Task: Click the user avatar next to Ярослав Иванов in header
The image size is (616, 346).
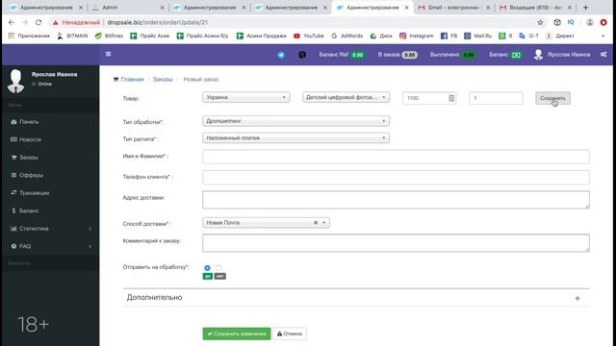Action: point(538,55)
